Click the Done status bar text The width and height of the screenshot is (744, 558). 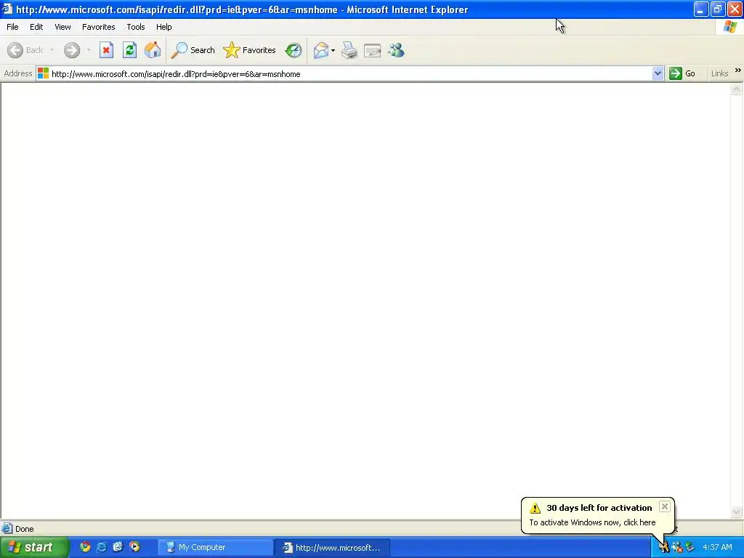[x=24, y=529]
